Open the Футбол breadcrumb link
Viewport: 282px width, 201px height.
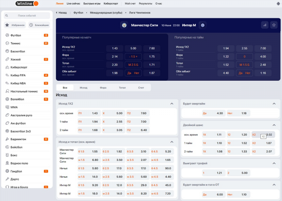(x=79, y=12)
